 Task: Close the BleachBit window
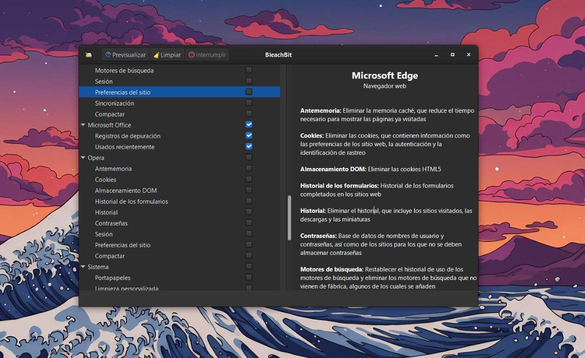(x=468, y=55)
